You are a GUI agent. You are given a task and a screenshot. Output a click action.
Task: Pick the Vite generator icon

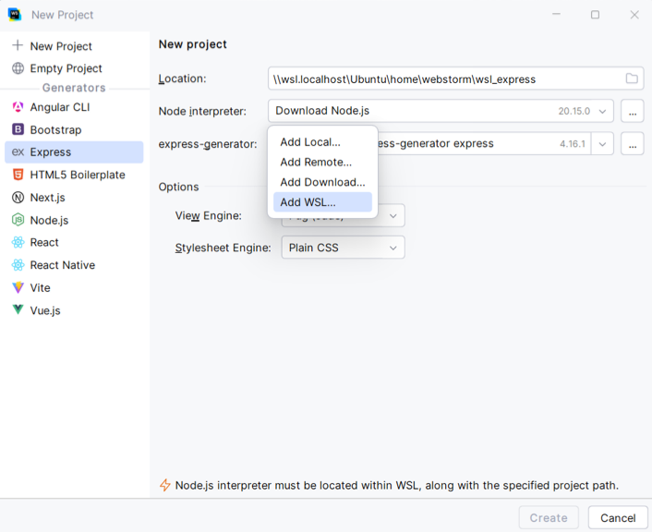tap(18, 287)
